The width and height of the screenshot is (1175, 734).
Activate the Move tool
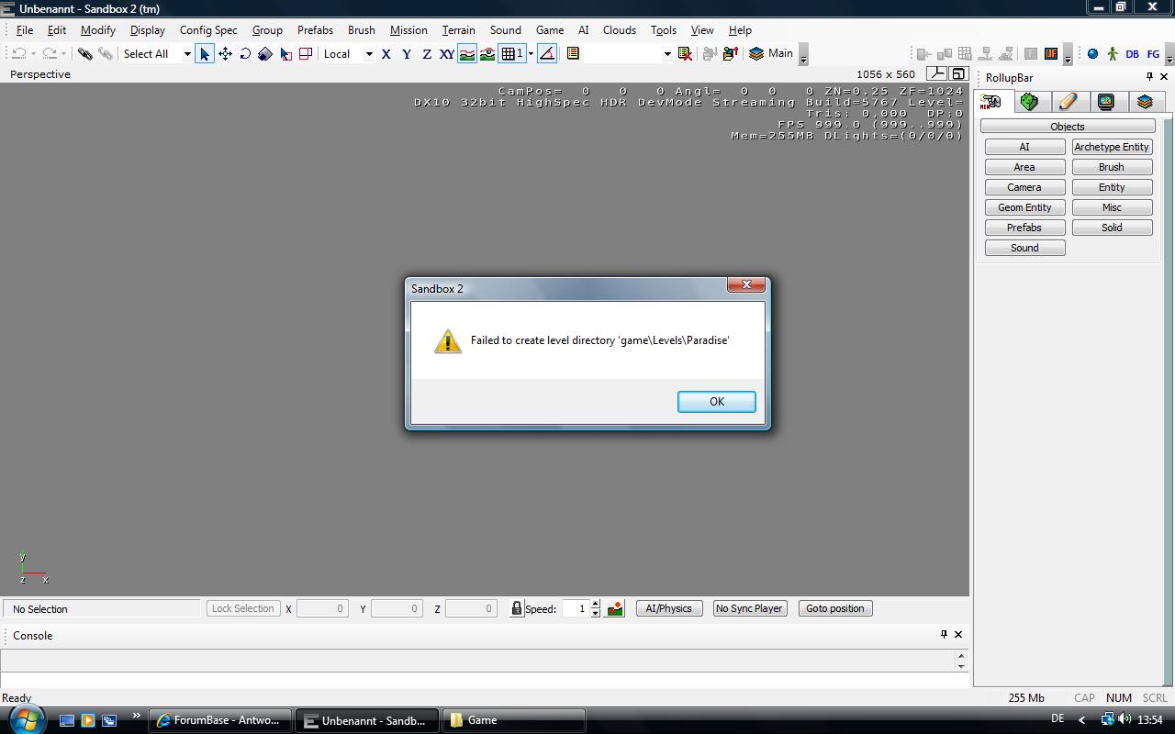225,54
